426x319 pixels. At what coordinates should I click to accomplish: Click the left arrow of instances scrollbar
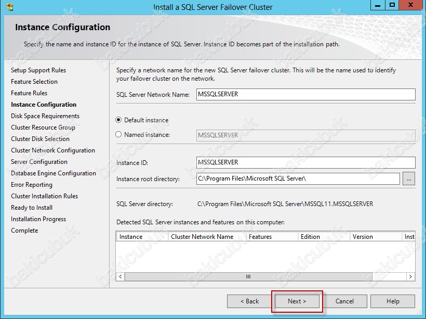[x=121, y=276]
